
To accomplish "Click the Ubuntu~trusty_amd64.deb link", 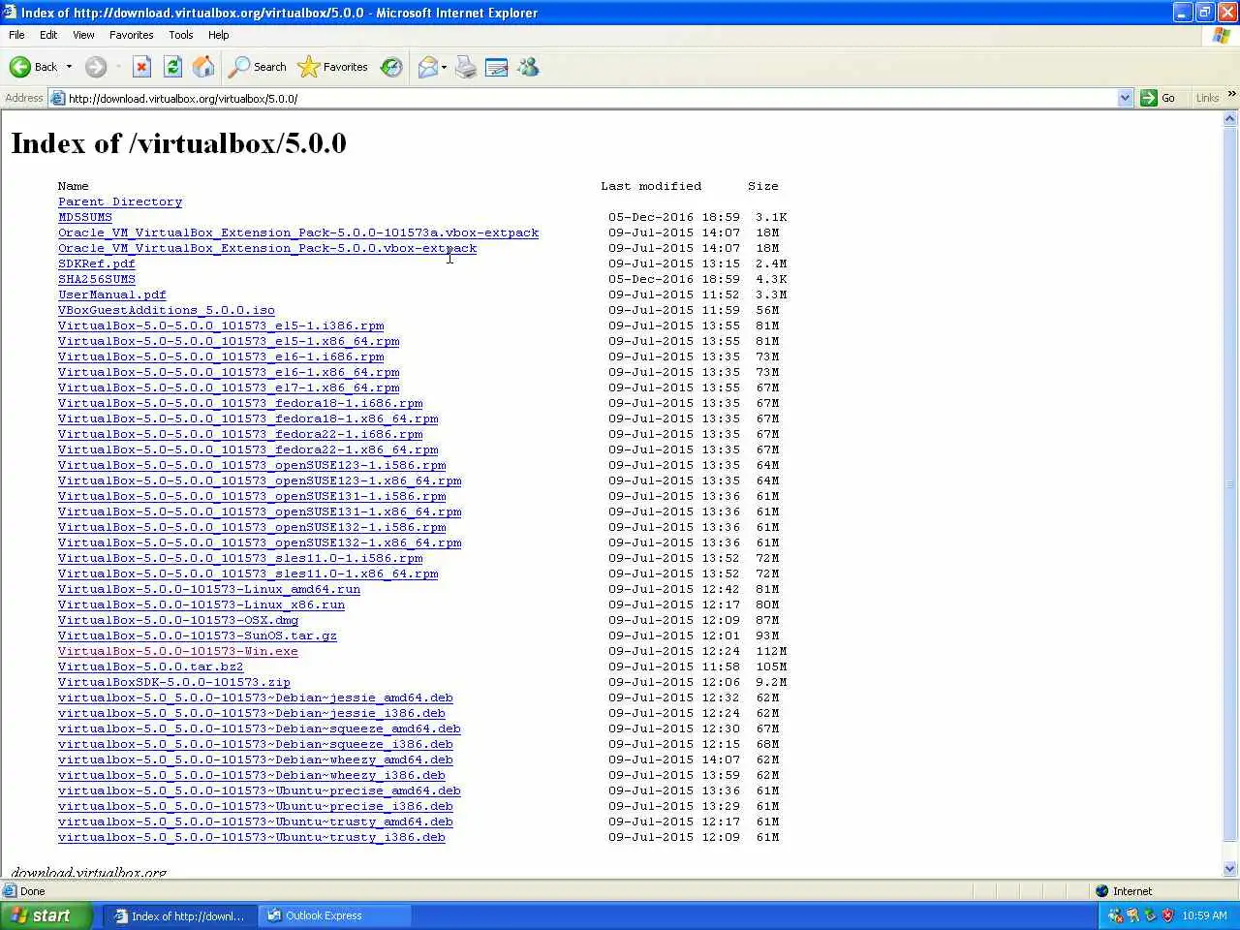I will tap(256, 821).
